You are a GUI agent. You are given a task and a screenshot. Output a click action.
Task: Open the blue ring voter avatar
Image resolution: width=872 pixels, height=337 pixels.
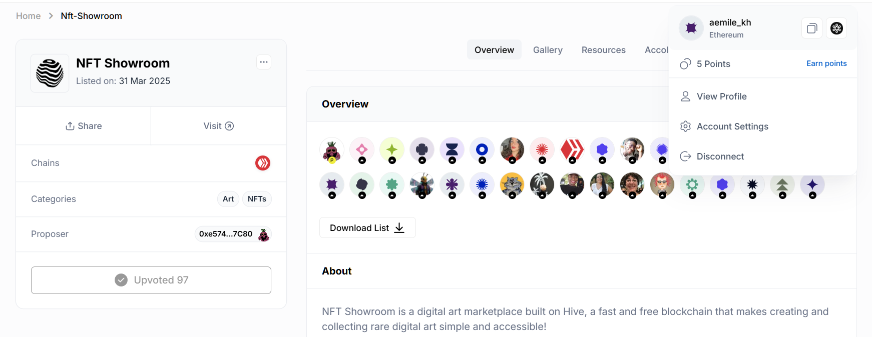482,149
